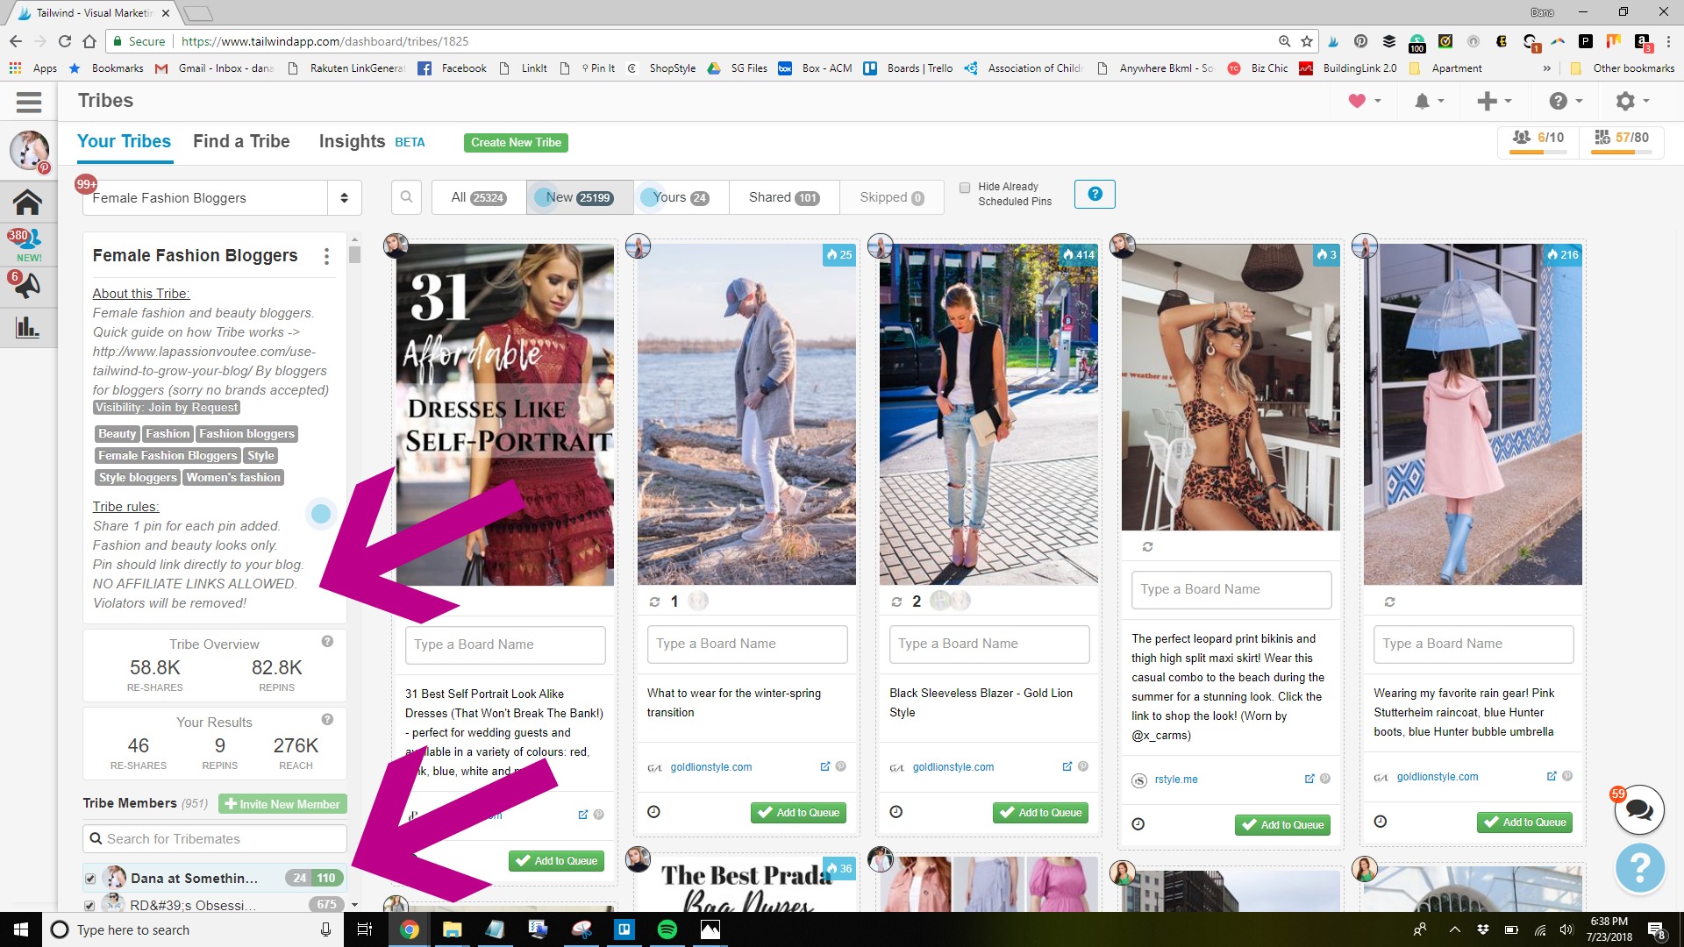Bookmark this page with the star icon
This screenshot has height=947, width=1684.
[1307, 41]
